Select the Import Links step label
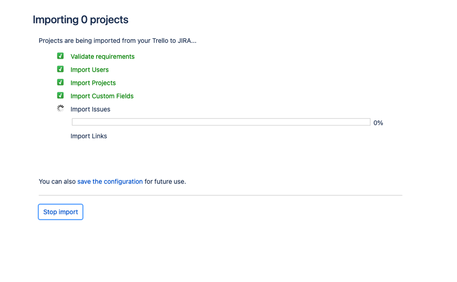The width and height of the screenshot is (457, 282). pos(89,136)
